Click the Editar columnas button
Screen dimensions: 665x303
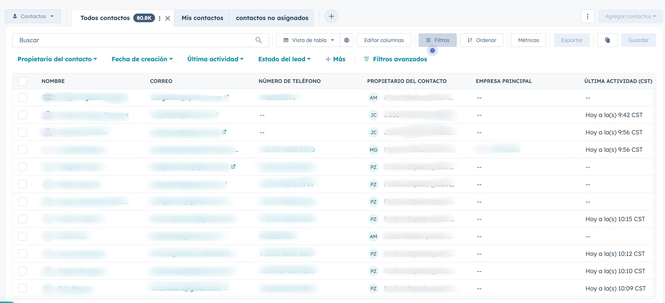pyautogui.click(x=384, y=40)
